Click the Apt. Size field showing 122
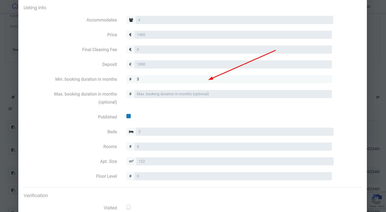This screenshot has width=386, height=212. (x=234, y=161)
